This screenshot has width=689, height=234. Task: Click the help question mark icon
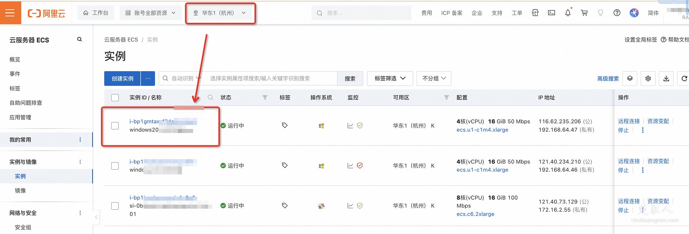(617, 13)
